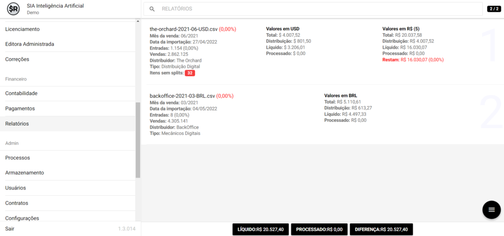Open the Contabilidade section

coord(21,93)
